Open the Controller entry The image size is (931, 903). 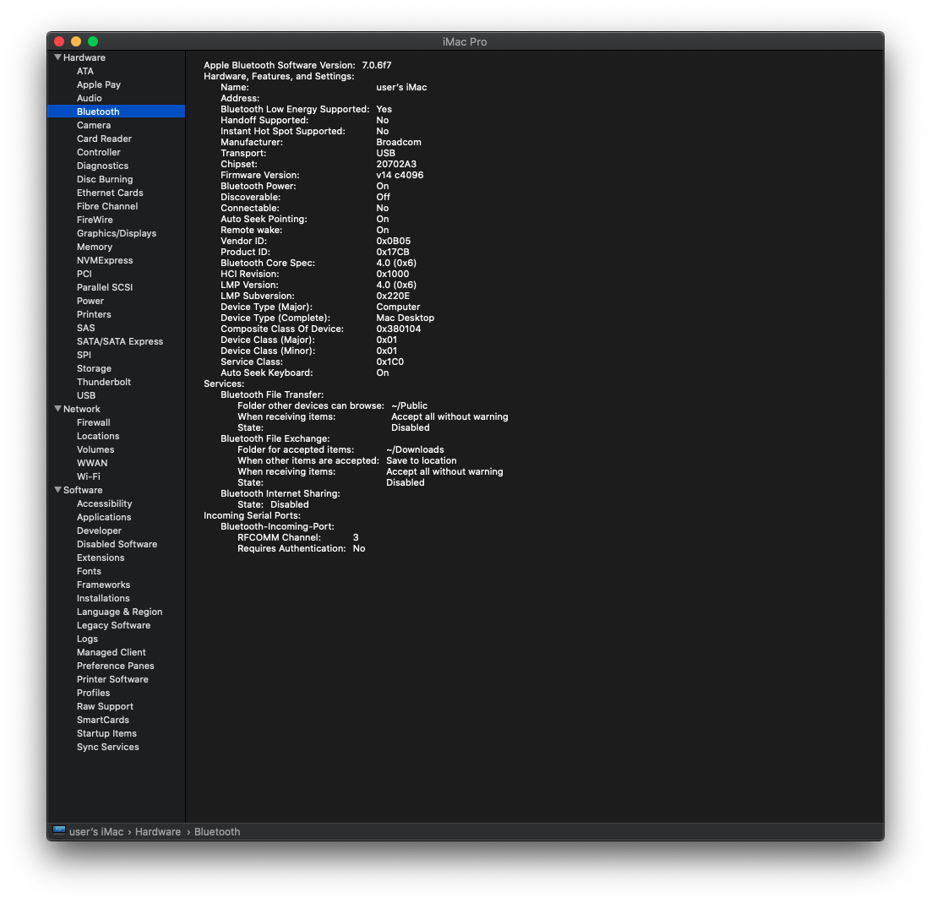(99, 152)
